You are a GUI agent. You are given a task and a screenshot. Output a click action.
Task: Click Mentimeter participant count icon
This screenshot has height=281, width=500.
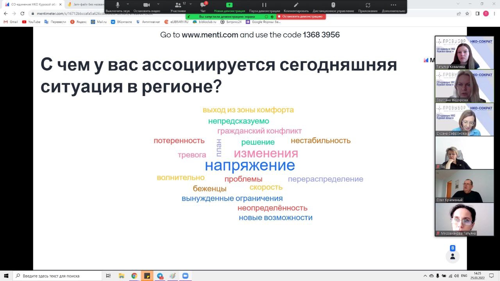[452, 256]
